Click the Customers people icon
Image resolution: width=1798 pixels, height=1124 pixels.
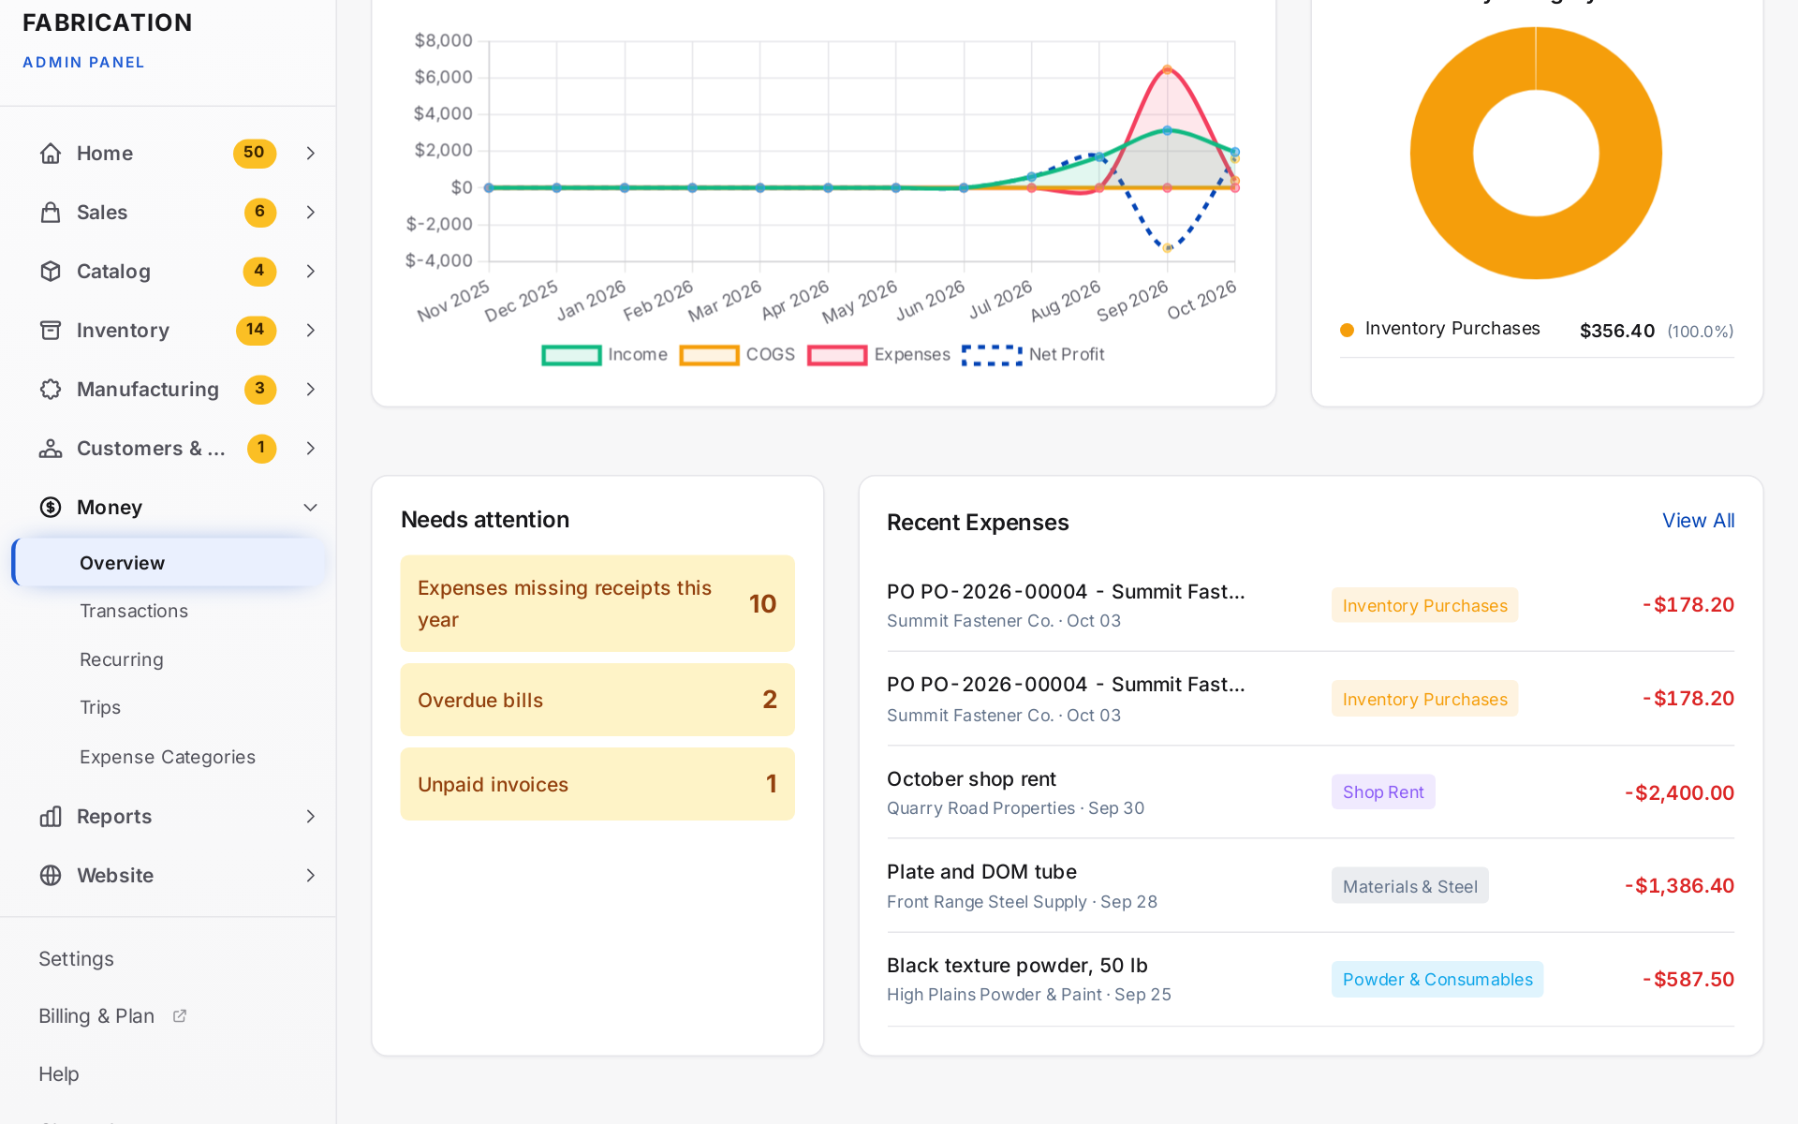51,448
